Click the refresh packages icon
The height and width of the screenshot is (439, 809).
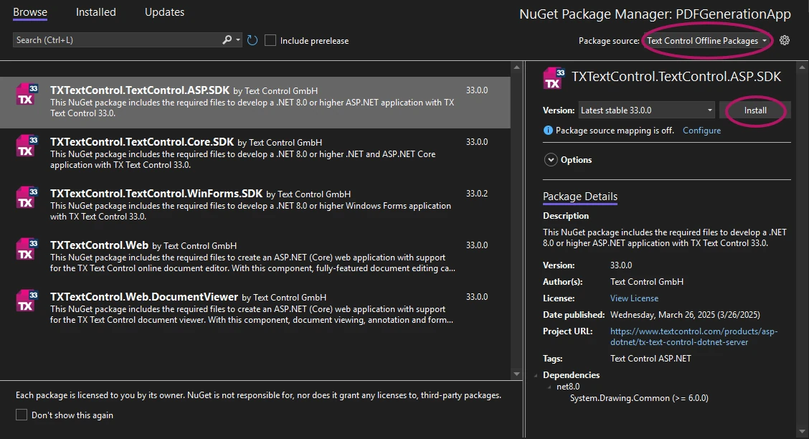[252, 40]
